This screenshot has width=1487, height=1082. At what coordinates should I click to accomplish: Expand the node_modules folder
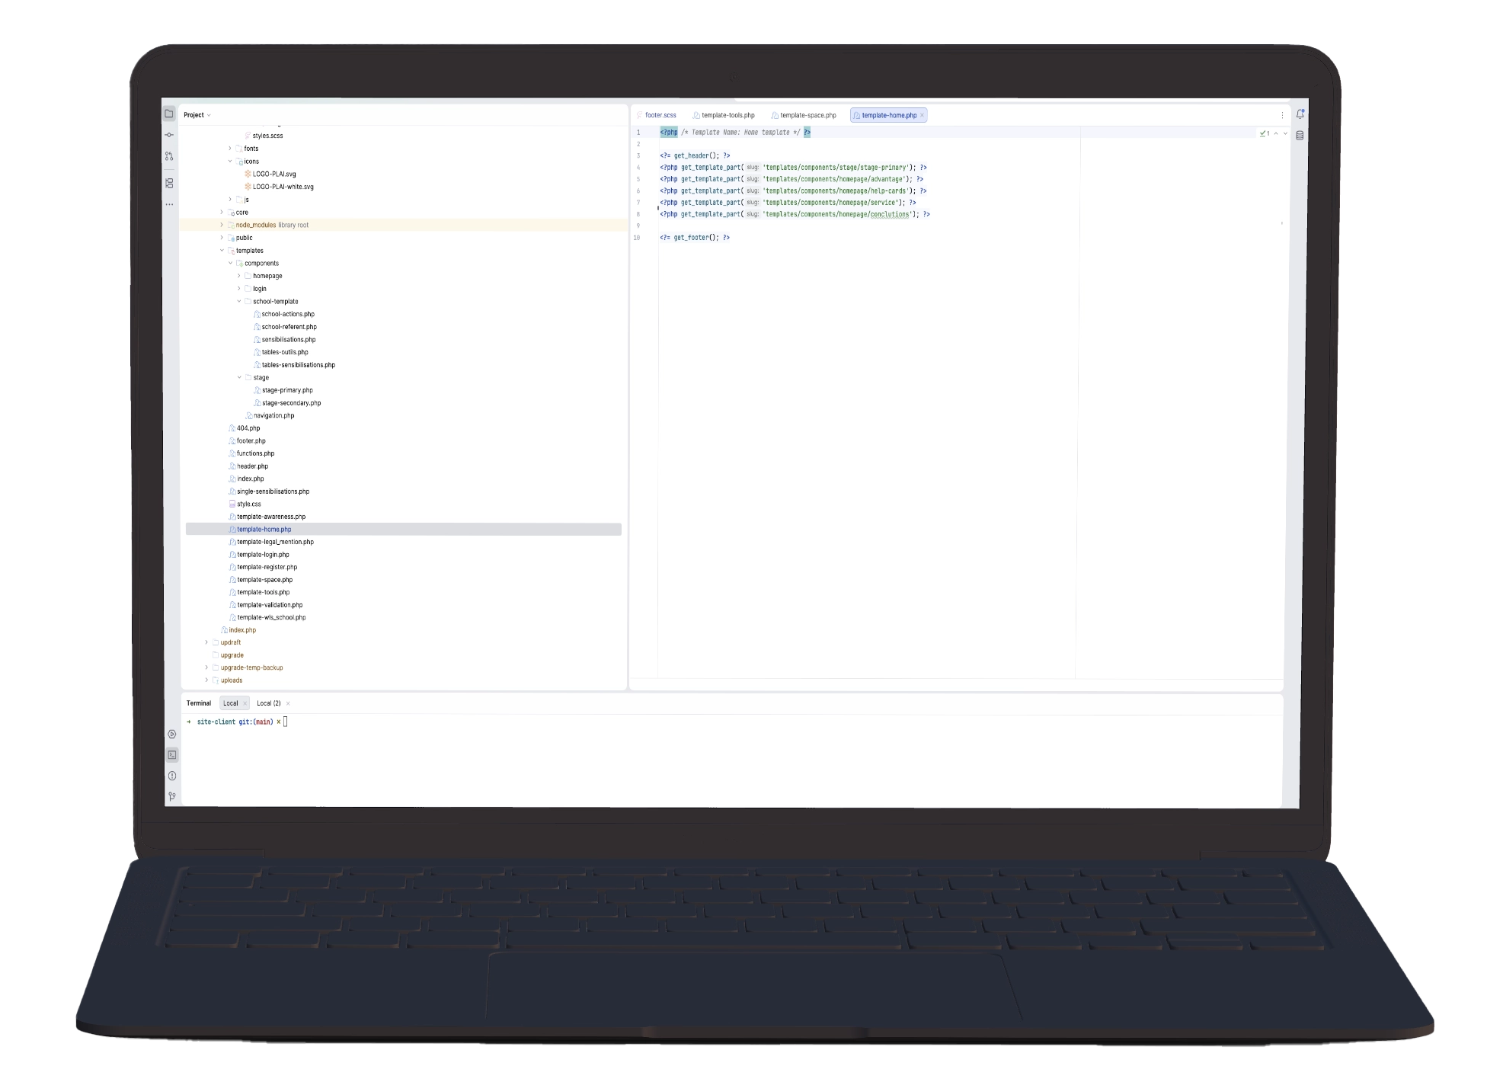tap(222, 225)
